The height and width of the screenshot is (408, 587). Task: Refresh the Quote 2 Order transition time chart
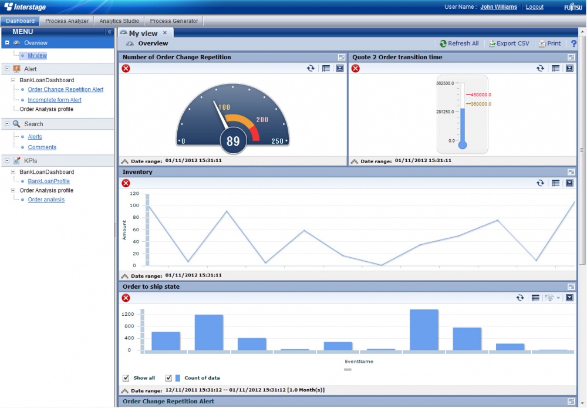pyautogui.click(x=540, y=68)
